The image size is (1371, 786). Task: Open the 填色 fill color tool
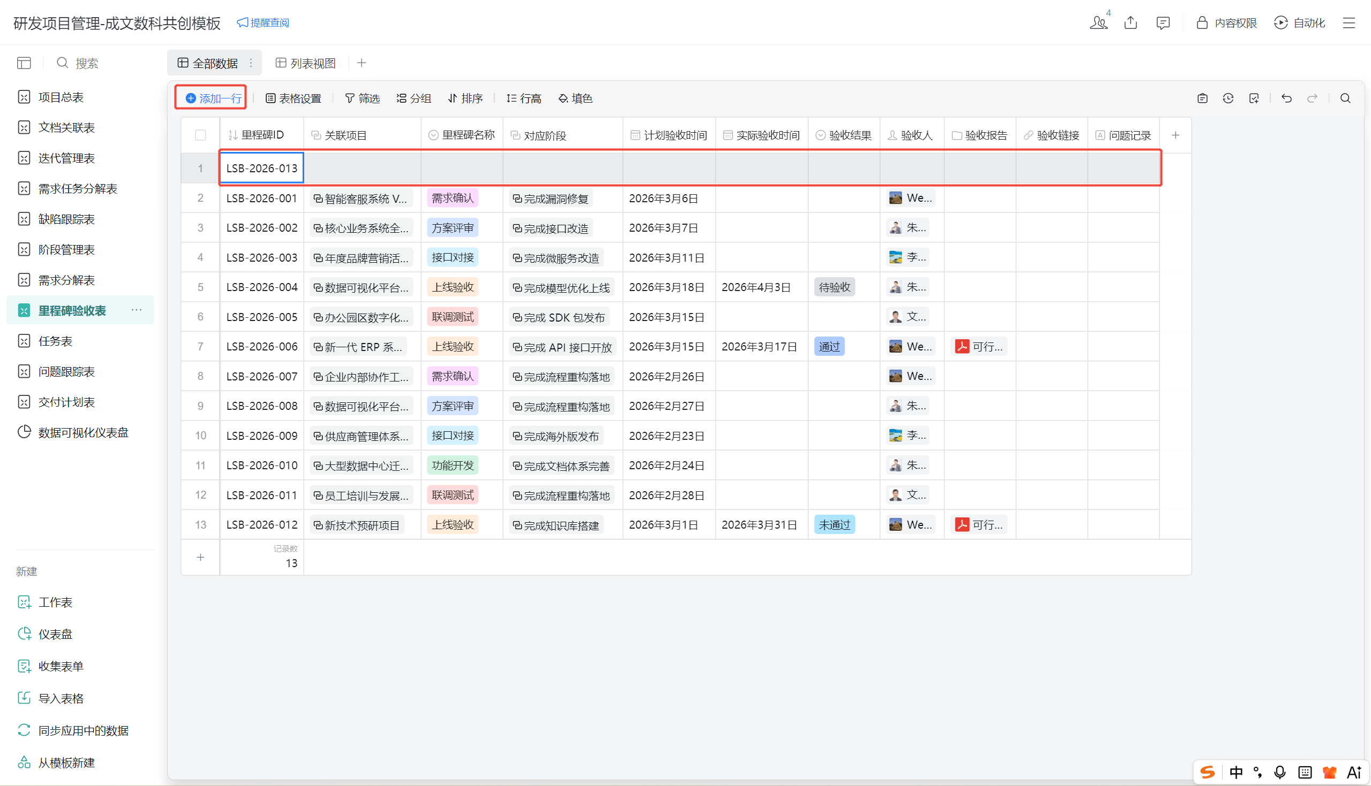575,98
